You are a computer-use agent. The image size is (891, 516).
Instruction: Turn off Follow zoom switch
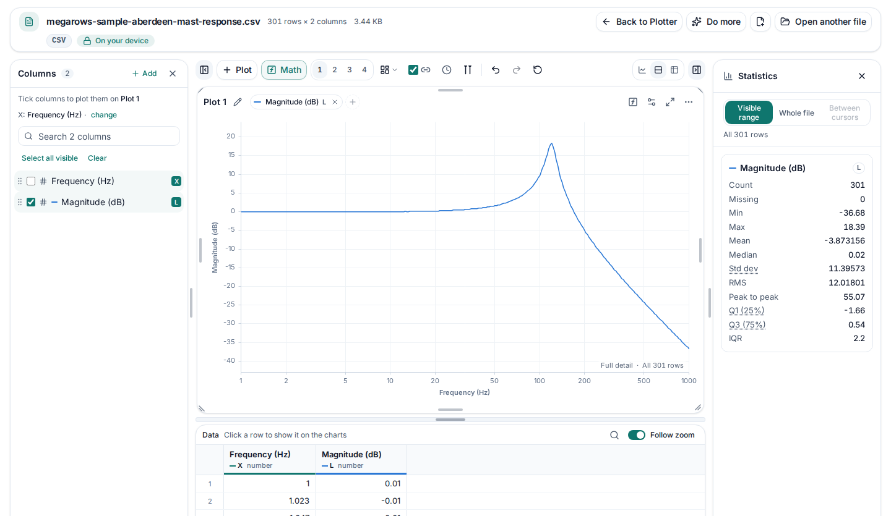coord(637,435)
